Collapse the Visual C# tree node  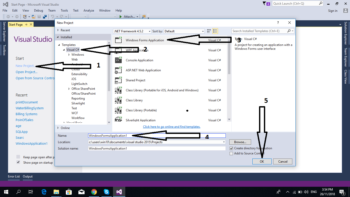tap(64, 50)
